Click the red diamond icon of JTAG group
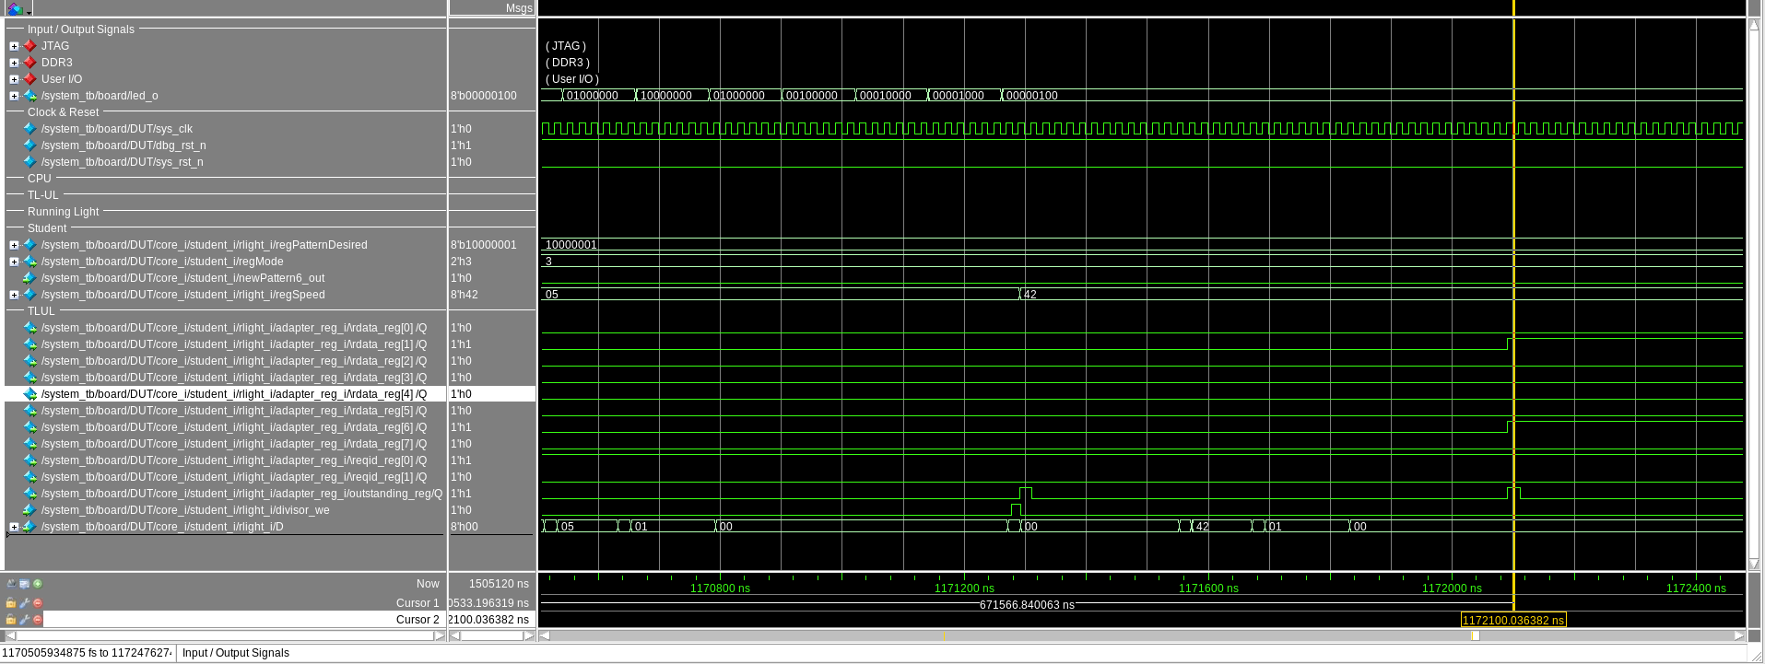This screenshot has height=664, width=1765. tap(29, 46)
